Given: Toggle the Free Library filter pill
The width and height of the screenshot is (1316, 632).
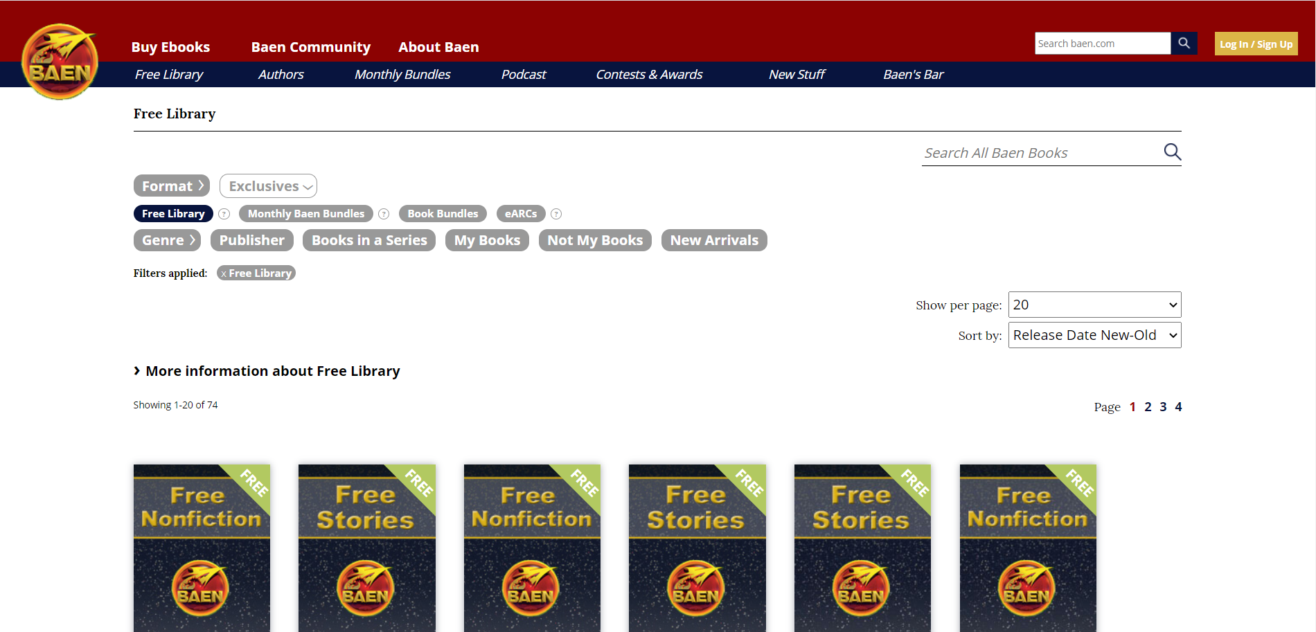Looking at the screenshot, I should [x=173, y=214].
